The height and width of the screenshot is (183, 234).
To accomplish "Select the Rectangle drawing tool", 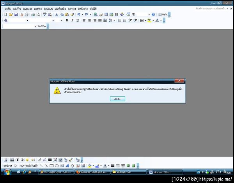I will pyautogui.click(x=51, y=165).
